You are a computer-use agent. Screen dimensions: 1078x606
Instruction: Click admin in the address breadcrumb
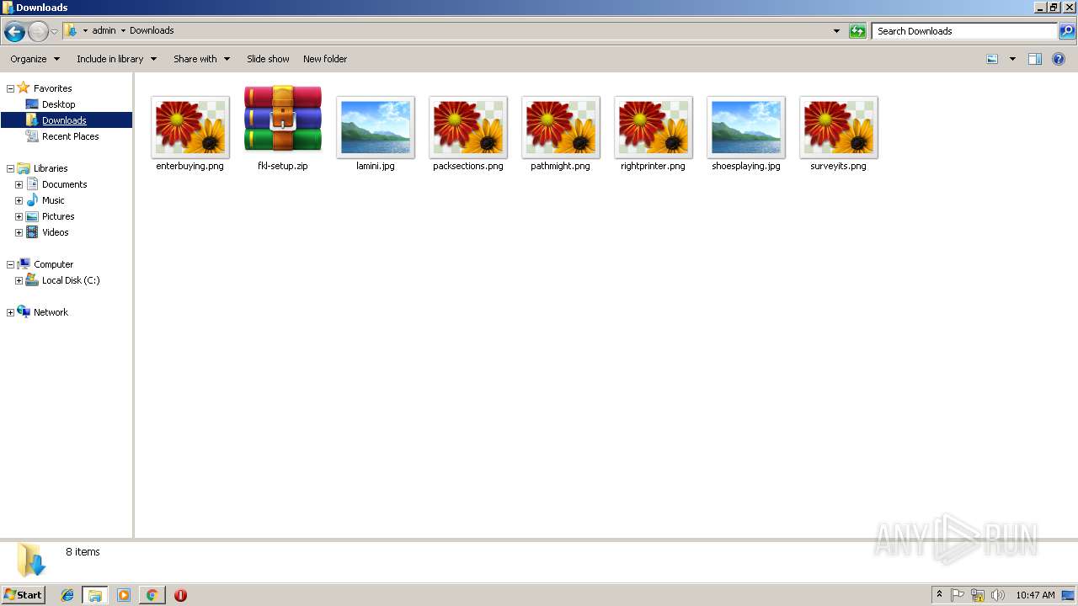[104, 30]
